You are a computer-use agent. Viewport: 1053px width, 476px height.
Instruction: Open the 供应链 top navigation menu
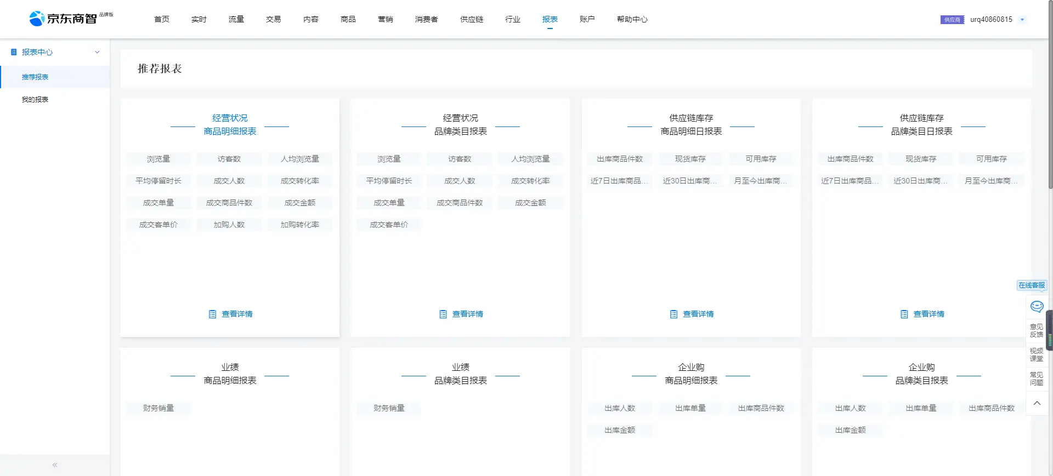(x=471, y=19)
